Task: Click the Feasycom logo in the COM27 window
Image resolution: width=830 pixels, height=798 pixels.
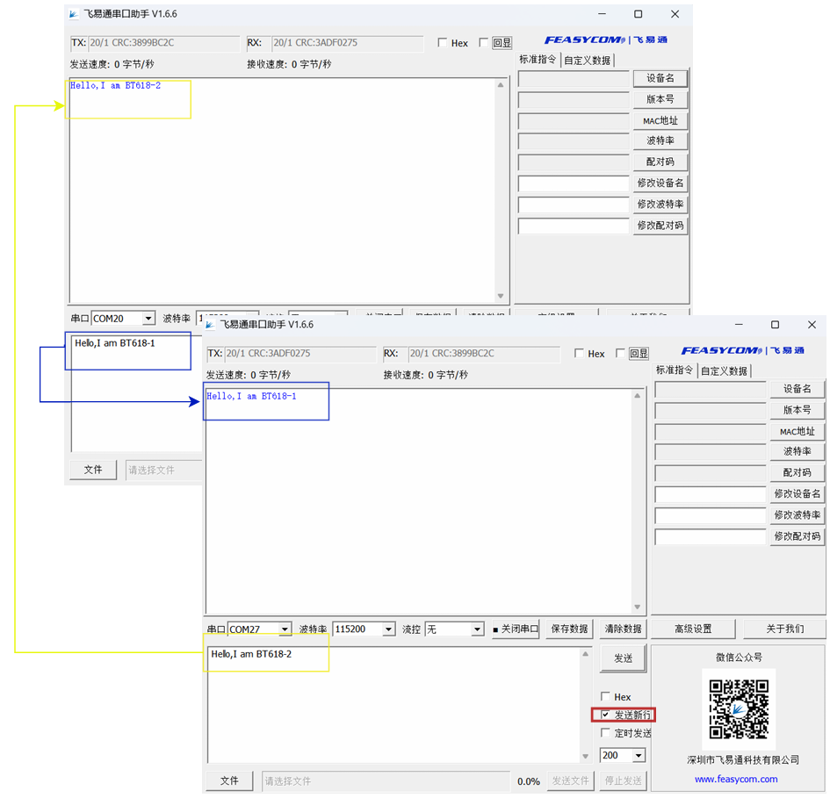Action: coord(741,351)
